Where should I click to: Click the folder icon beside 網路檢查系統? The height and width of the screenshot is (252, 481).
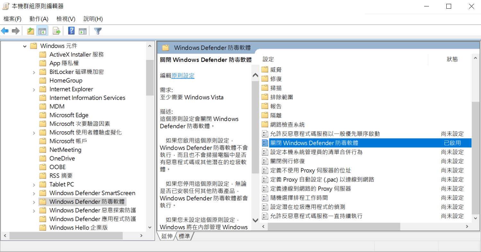click(x=265, y=124)
